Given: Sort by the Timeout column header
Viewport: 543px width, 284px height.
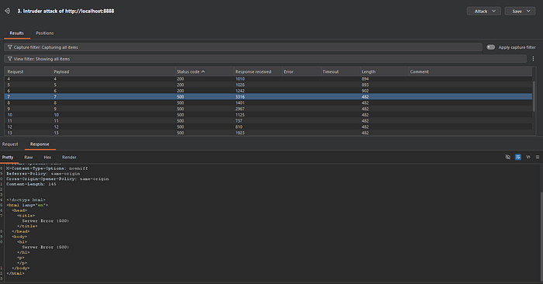Looking at the screenshot, I should coord(341,71).
